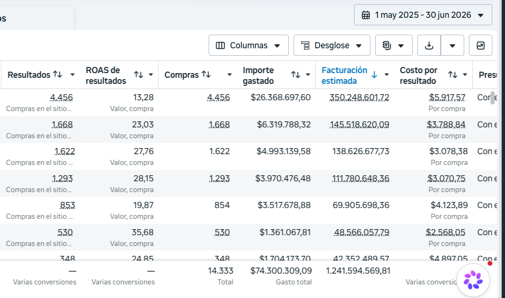The width and height of the screenshot is (505, 298).
Task: Open Resultados column options caret
Action: pos(73,74)
